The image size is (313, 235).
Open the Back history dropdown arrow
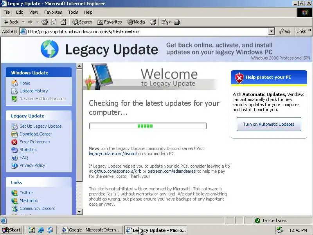(23, 22)
